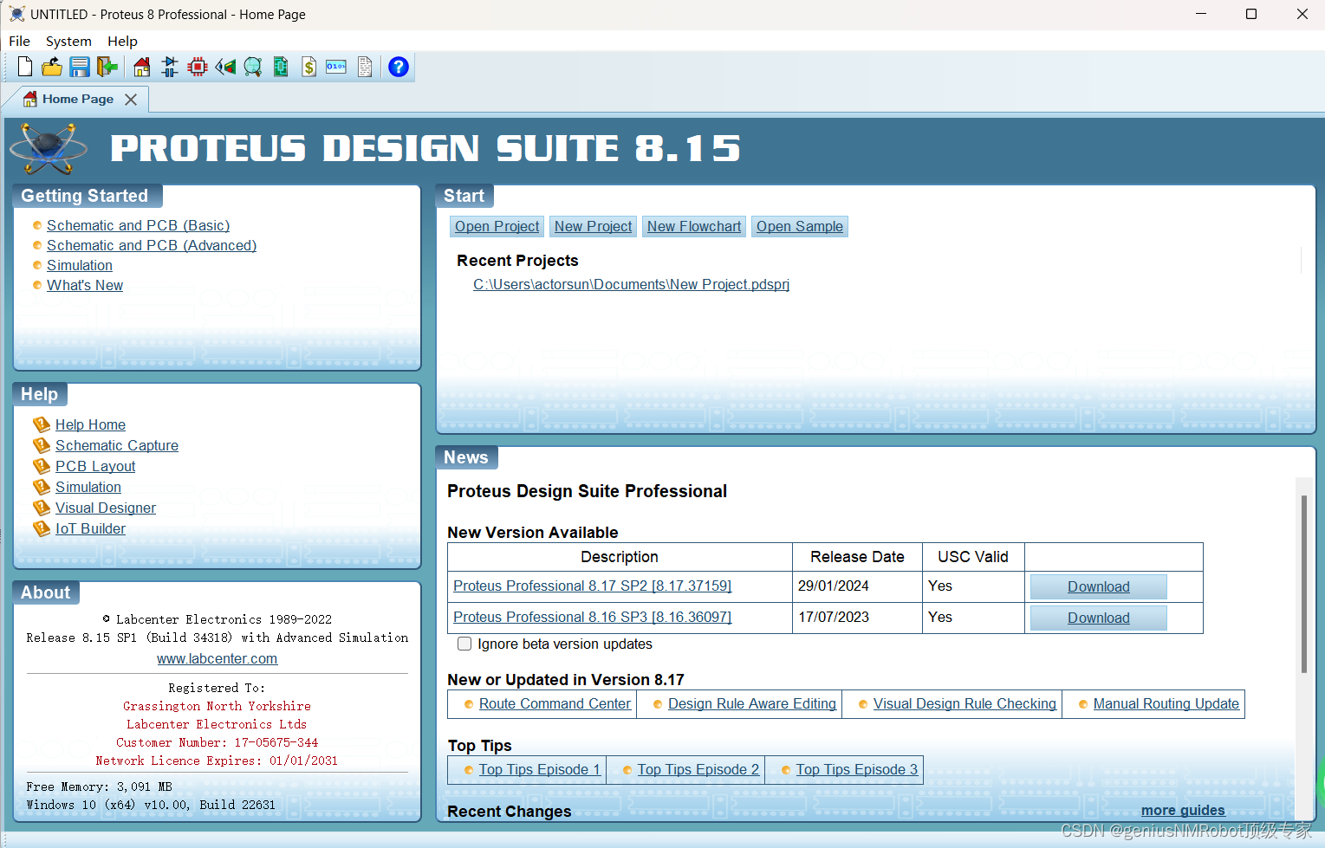
Task: Click the Close Project door icon
Action: coord(107,67)
